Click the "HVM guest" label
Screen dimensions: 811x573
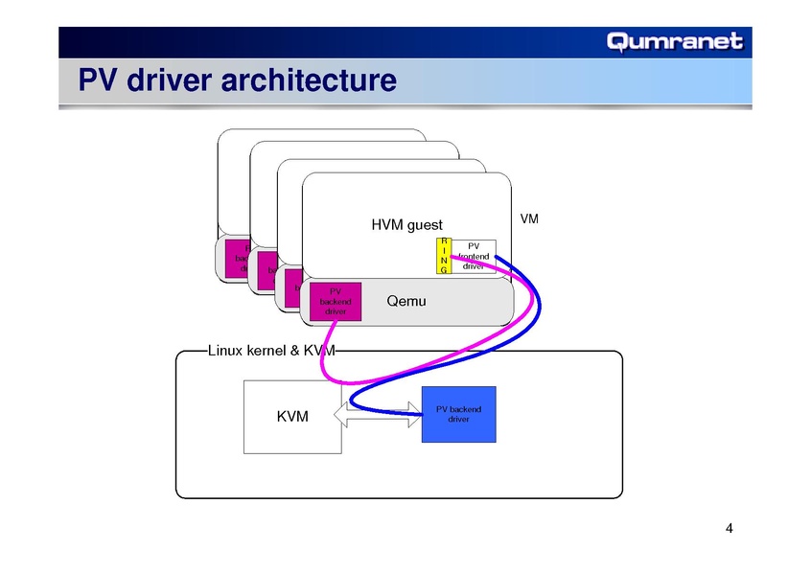(x=406, y=226)
